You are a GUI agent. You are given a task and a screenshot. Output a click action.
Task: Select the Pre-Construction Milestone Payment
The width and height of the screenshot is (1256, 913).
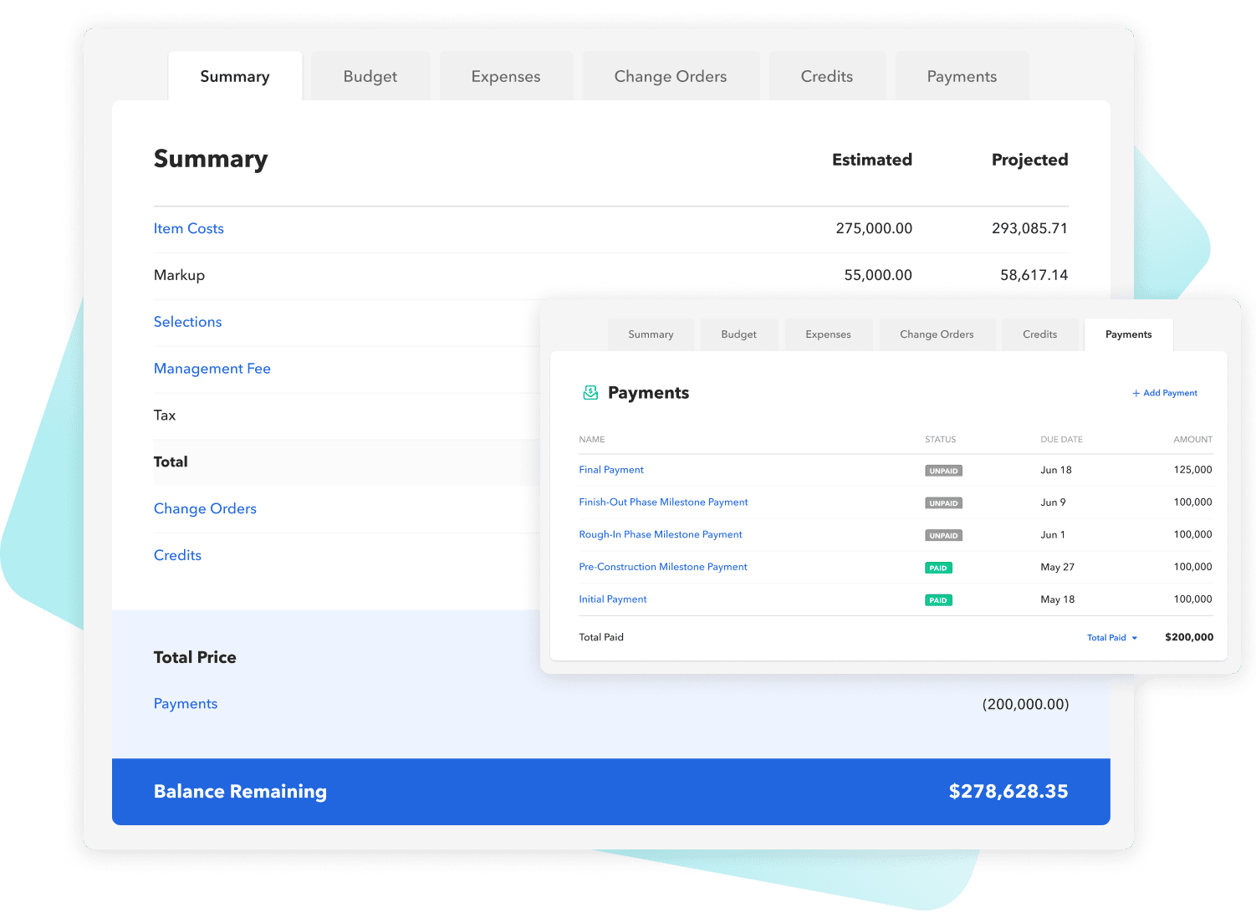point(662,567)
